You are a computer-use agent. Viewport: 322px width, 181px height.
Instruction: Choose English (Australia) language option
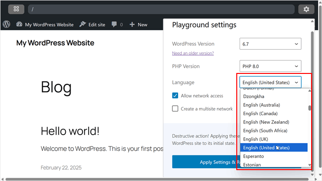pyautogui.click(x=274, y=105)
